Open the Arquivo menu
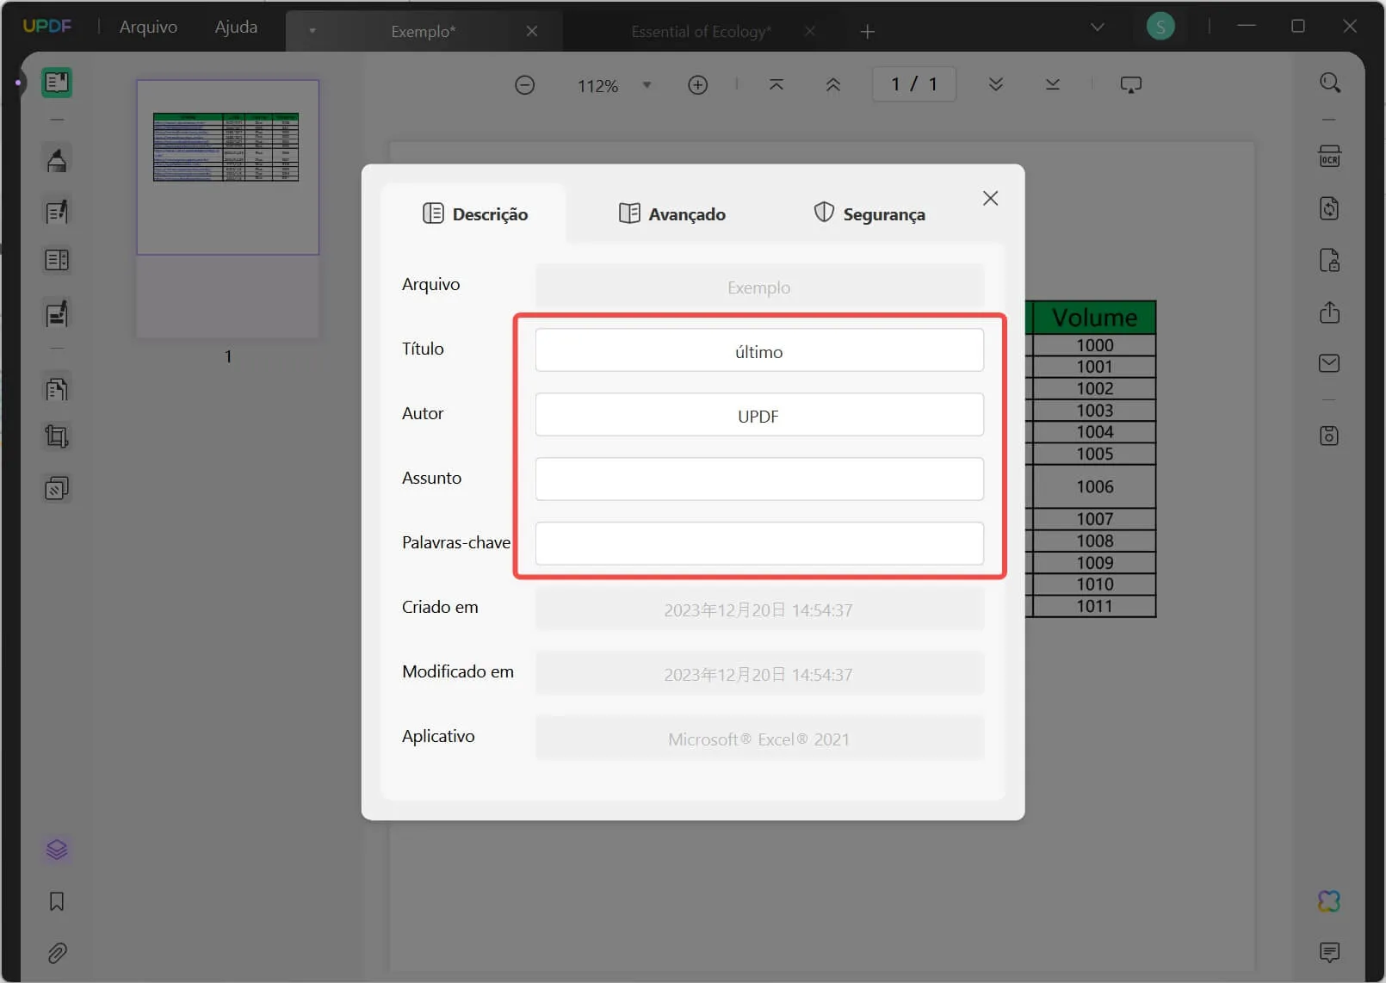The width and height of the screenshot is (1386, 983). [x=148, y=27]
